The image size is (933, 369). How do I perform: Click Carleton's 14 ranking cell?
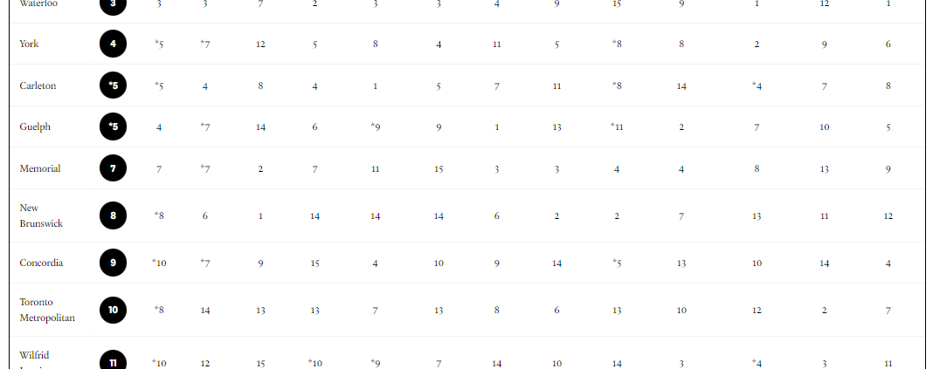(681, 86)
